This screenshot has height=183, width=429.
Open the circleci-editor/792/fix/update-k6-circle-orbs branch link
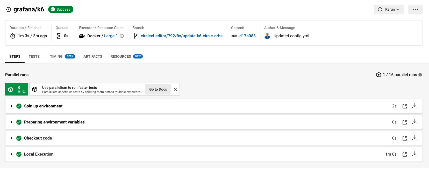(182, 36)
